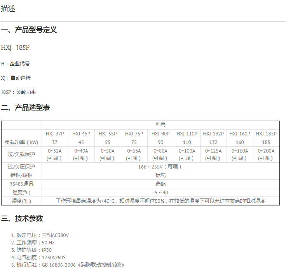Select the HXJ-45P column header
This screenshot has width=286, height=272.
(x=81, y=133)
